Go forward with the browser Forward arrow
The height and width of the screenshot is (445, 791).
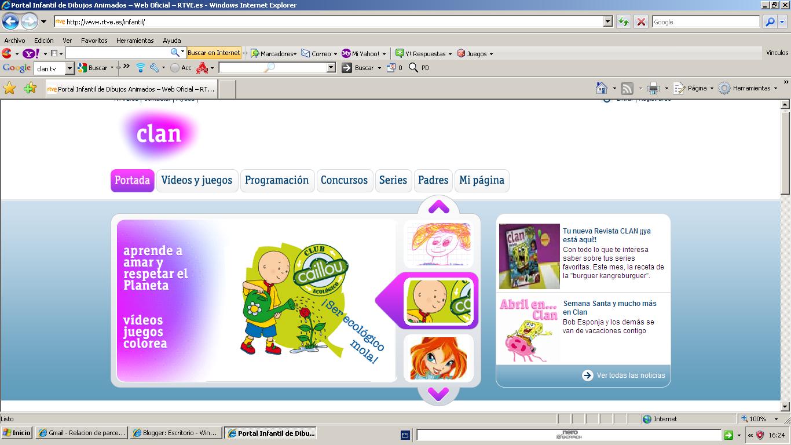(29, 22)
